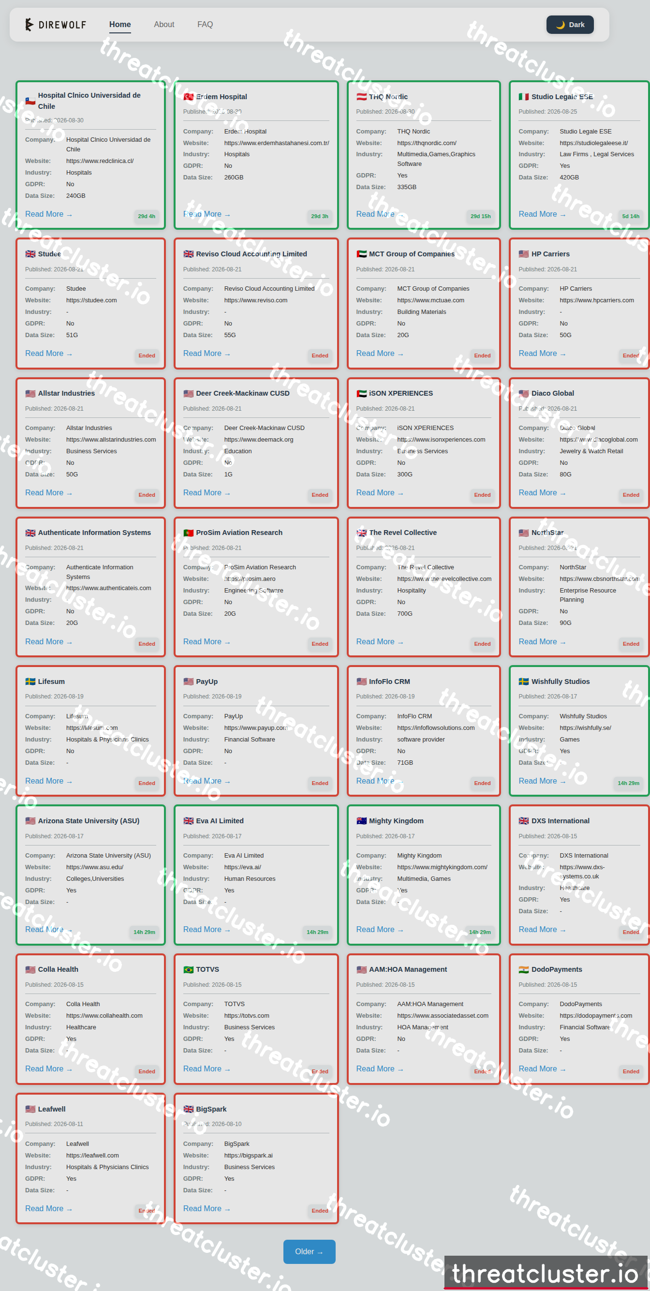This screenshot has width=650, height=1291.
Task: Click the Ended badge on Studee card
Action: click(147, 356)
